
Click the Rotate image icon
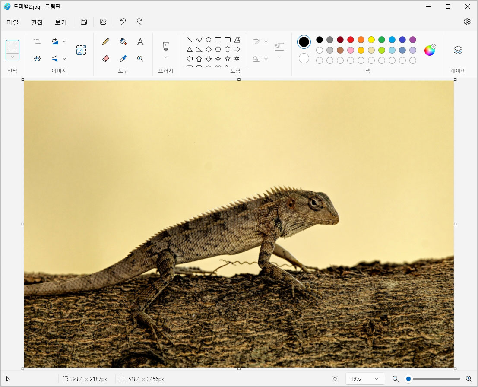coord(55,41)
